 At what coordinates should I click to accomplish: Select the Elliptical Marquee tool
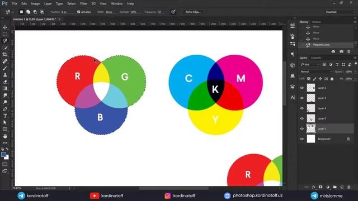pos(5,34)
